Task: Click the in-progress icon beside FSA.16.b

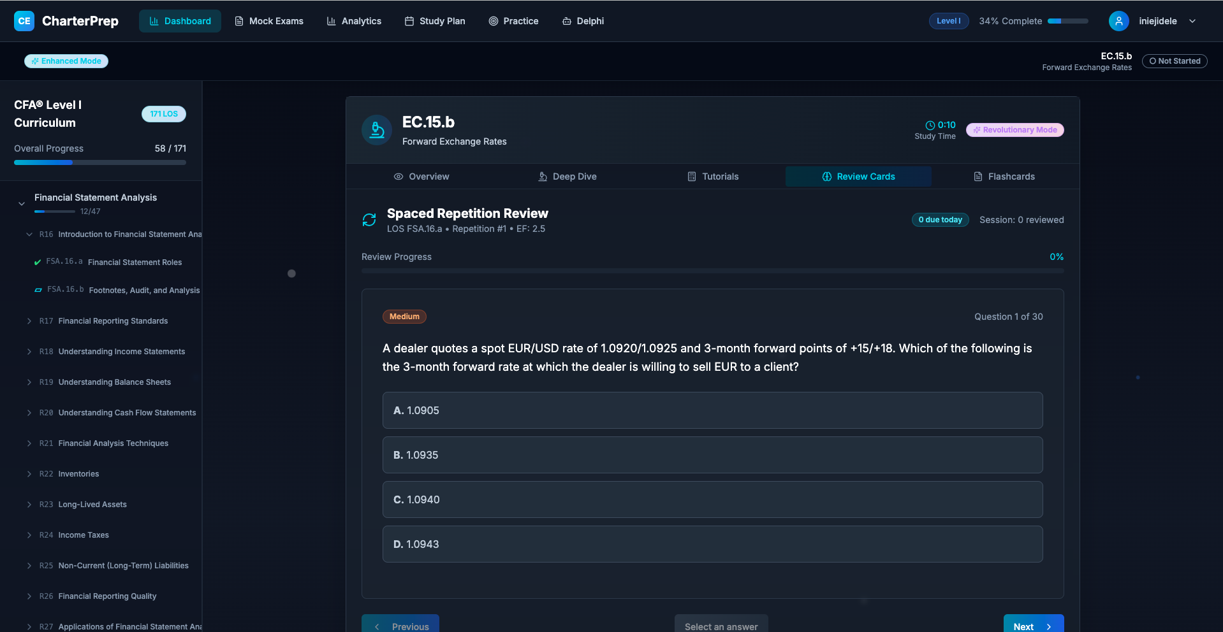Action: (38, 290)
